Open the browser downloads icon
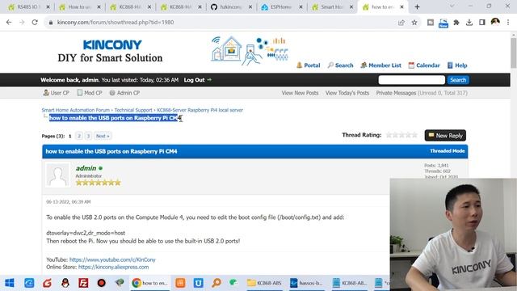Screen dimensions: 517x291 469,22
